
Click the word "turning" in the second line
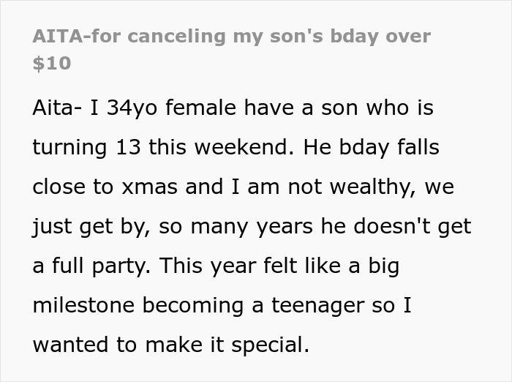pos(69,148)
